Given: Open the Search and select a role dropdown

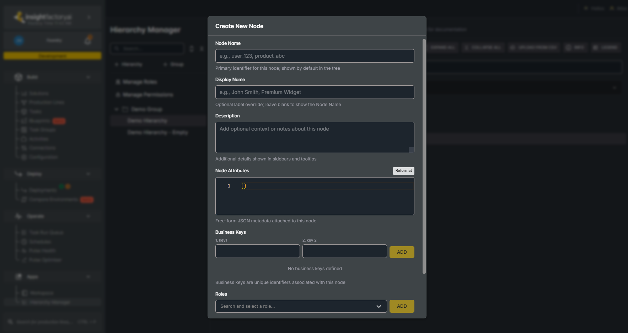Looking at the screenshot, I should click(301, 306).
